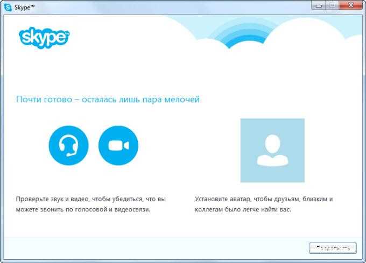The image size is (366, 263).
Task: Click text 'Проверьте звук и видео, чтобы убедиться'
Action: pyautogui.click(x=80, y=199)
